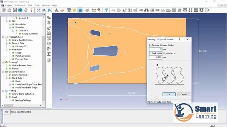Select Link to Process Setup 1 item
Viewport: 227px width, 127px height.
23,65
